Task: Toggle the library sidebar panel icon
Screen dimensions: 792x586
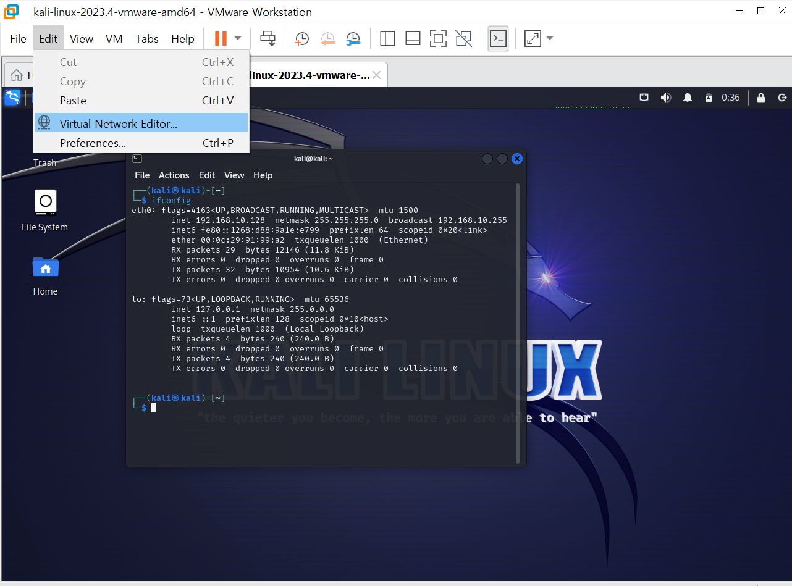Action: [x=387, y=38]
